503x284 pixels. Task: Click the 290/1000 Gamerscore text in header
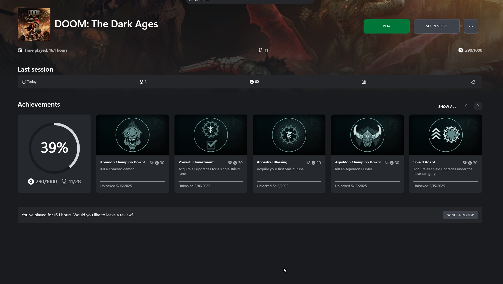tap(474, 50)
